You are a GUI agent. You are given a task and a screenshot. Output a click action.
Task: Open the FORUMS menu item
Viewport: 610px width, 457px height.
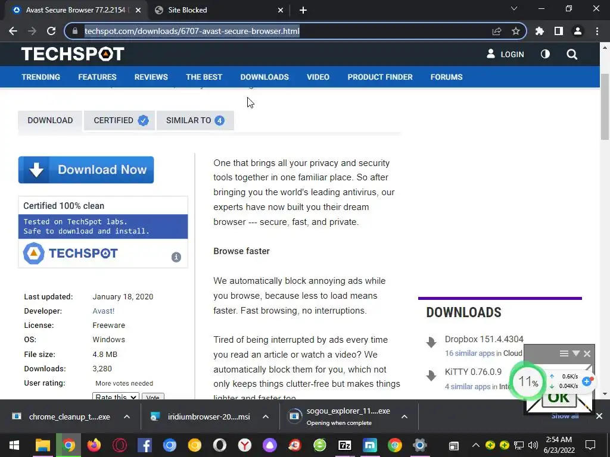coord(446,77)
